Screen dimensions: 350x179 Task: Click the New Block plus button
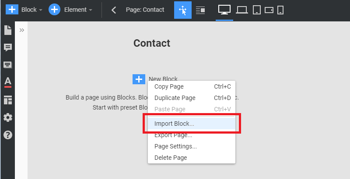[139, 79]
